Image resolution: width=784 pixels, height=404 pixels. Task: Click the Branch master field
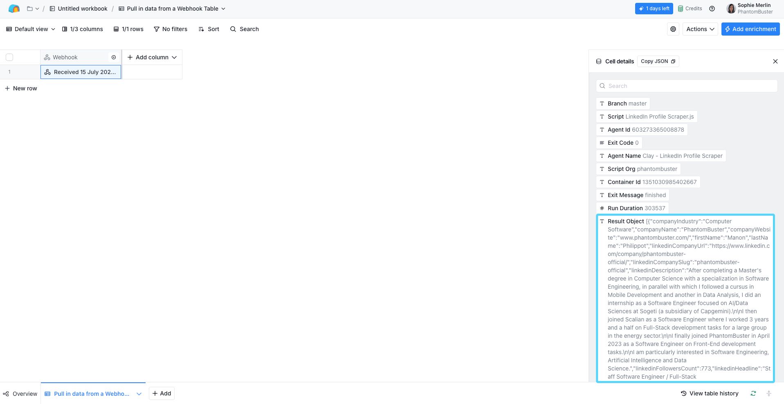point(623,103)
